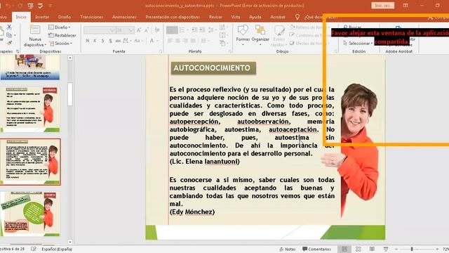This screenshot has height=253, width=449.
Task: Open the Vista ribbon tab
Action: tap(236, 17)
